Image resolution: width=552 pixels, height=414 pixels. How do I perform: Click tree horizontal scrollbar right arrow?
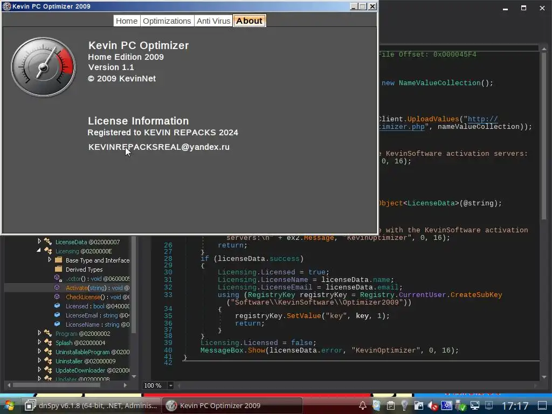pos(125,385)
